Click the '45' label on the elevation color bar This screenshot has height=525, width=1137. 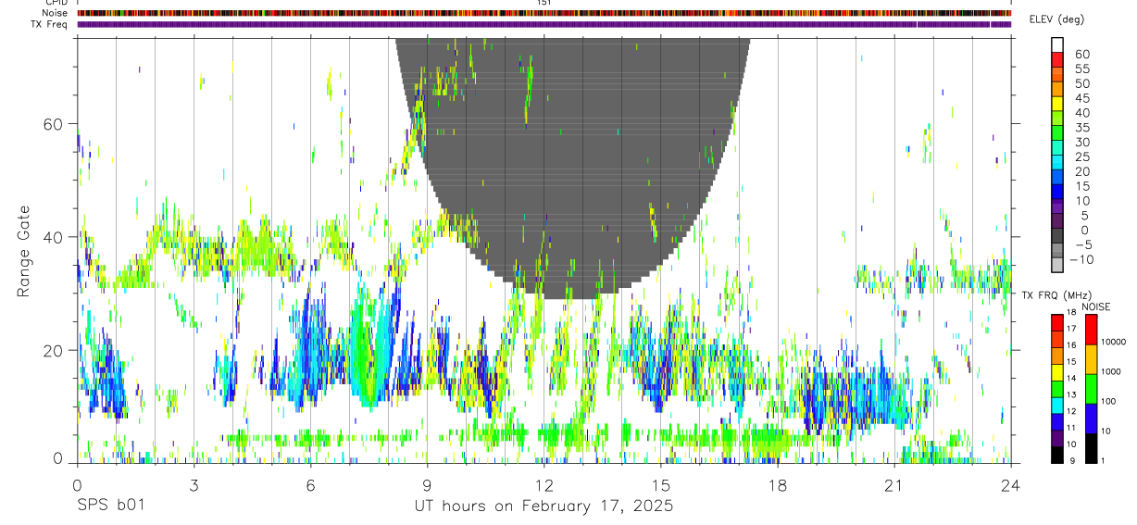coord(1082,98)
